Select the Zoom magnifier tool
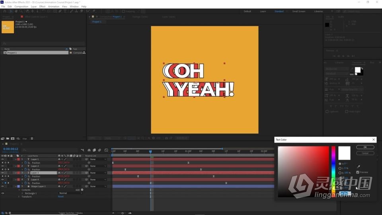This screenshot has width=382, height=215. pyautogui.click(x=21, y=11)
